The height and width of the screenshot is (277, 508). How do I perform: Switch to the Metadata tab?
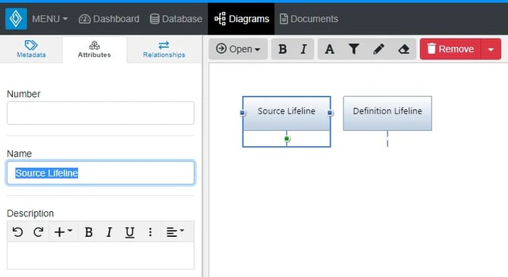pyautogui.click(x=31, y=49)
